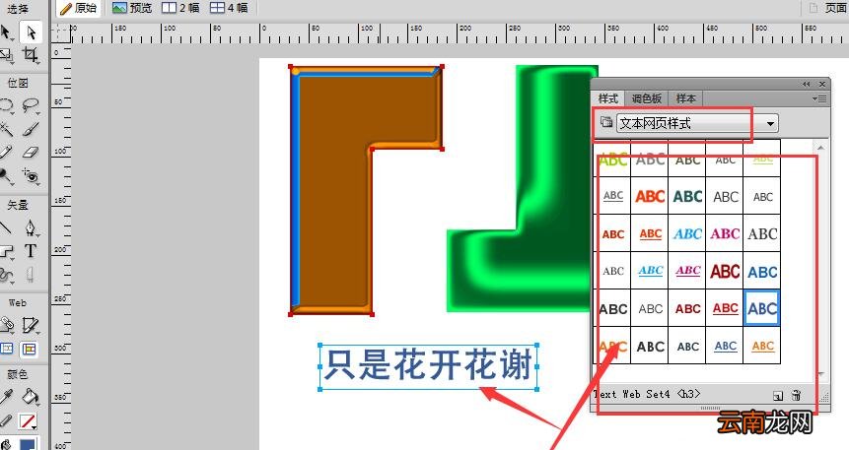Select the Lasso tool

point(31,105)
